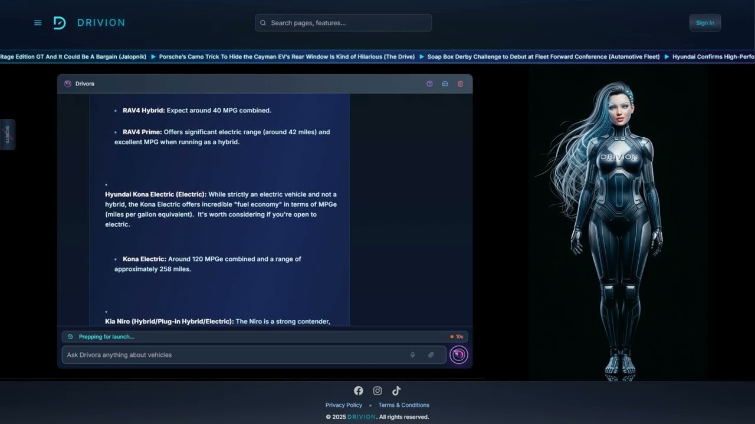Click the 'Kona Electric:' bullet text

145,259
